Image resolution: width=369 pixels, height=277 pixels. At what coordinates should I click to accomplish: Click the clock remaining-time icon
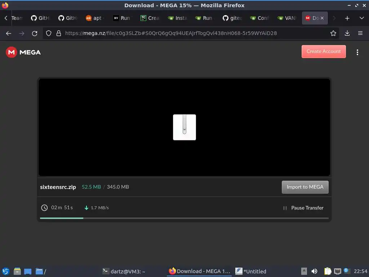point(44,207)
